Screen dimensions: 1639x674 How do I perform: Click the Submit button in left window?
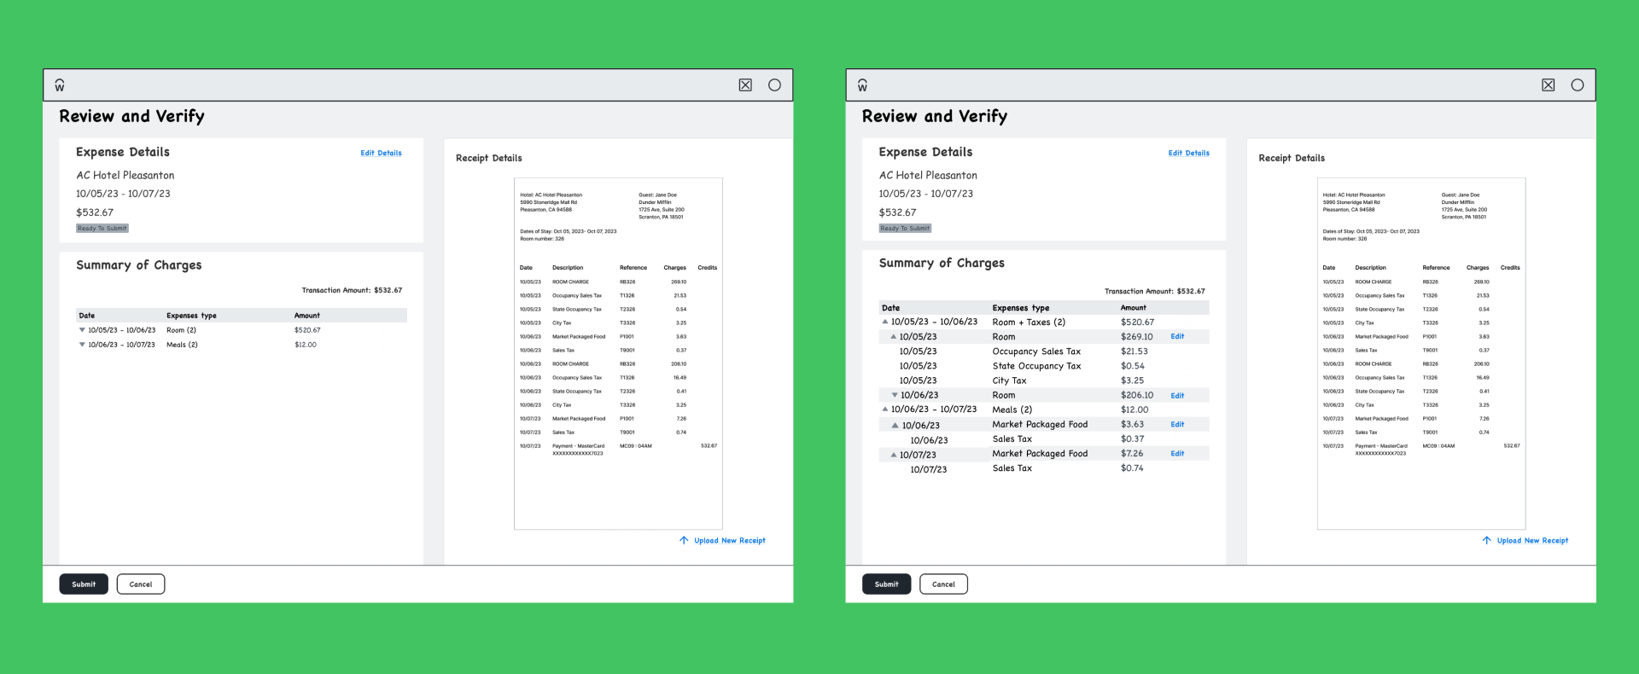pos(84,584)
